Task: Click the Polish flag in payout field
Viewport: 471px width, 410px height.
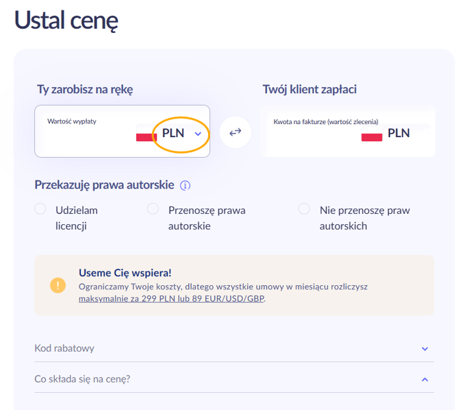Action: coord(147,134)
